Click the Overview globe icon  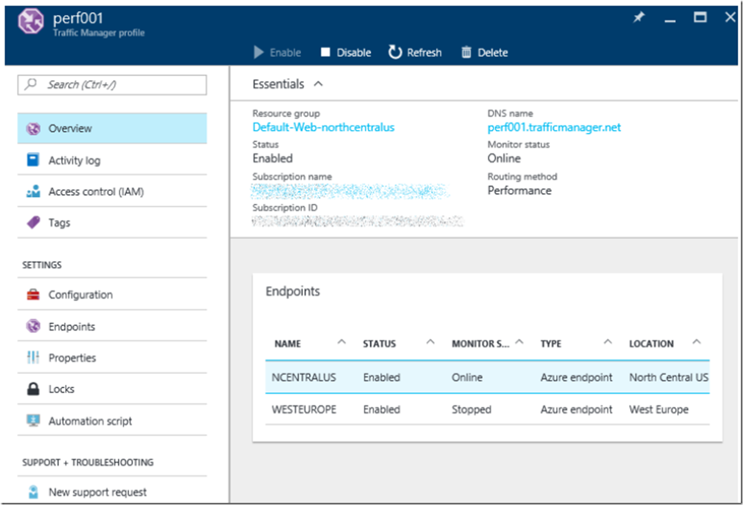33,129
